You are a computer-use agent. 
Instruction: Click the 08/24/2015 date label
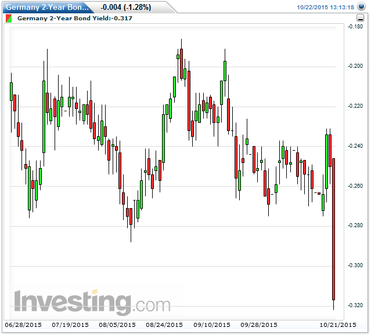164,325
